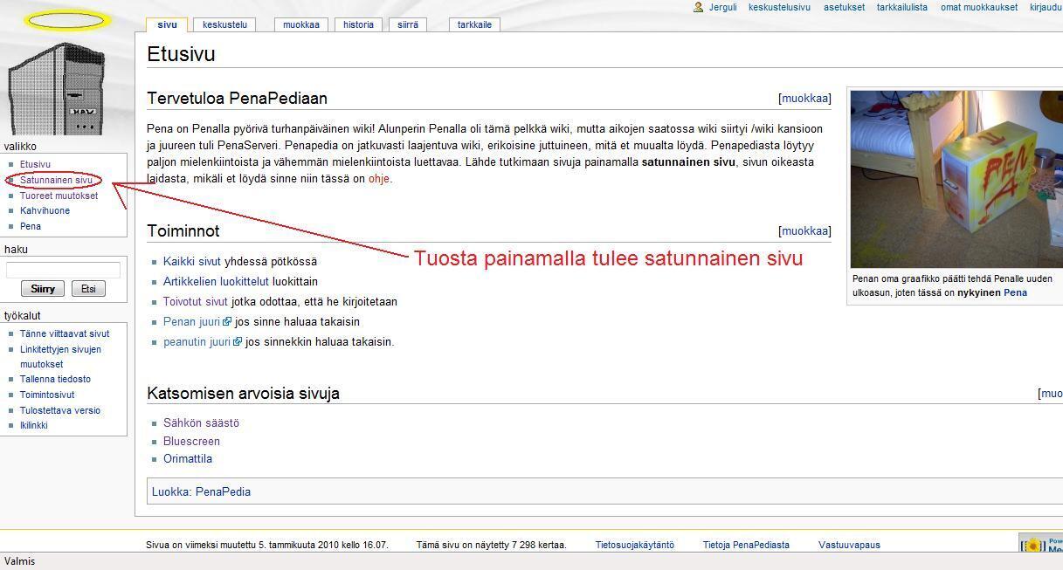Open the Kahvihuone sidebar link
This screenshot has width=1063, height=570.
coord(45,210)
